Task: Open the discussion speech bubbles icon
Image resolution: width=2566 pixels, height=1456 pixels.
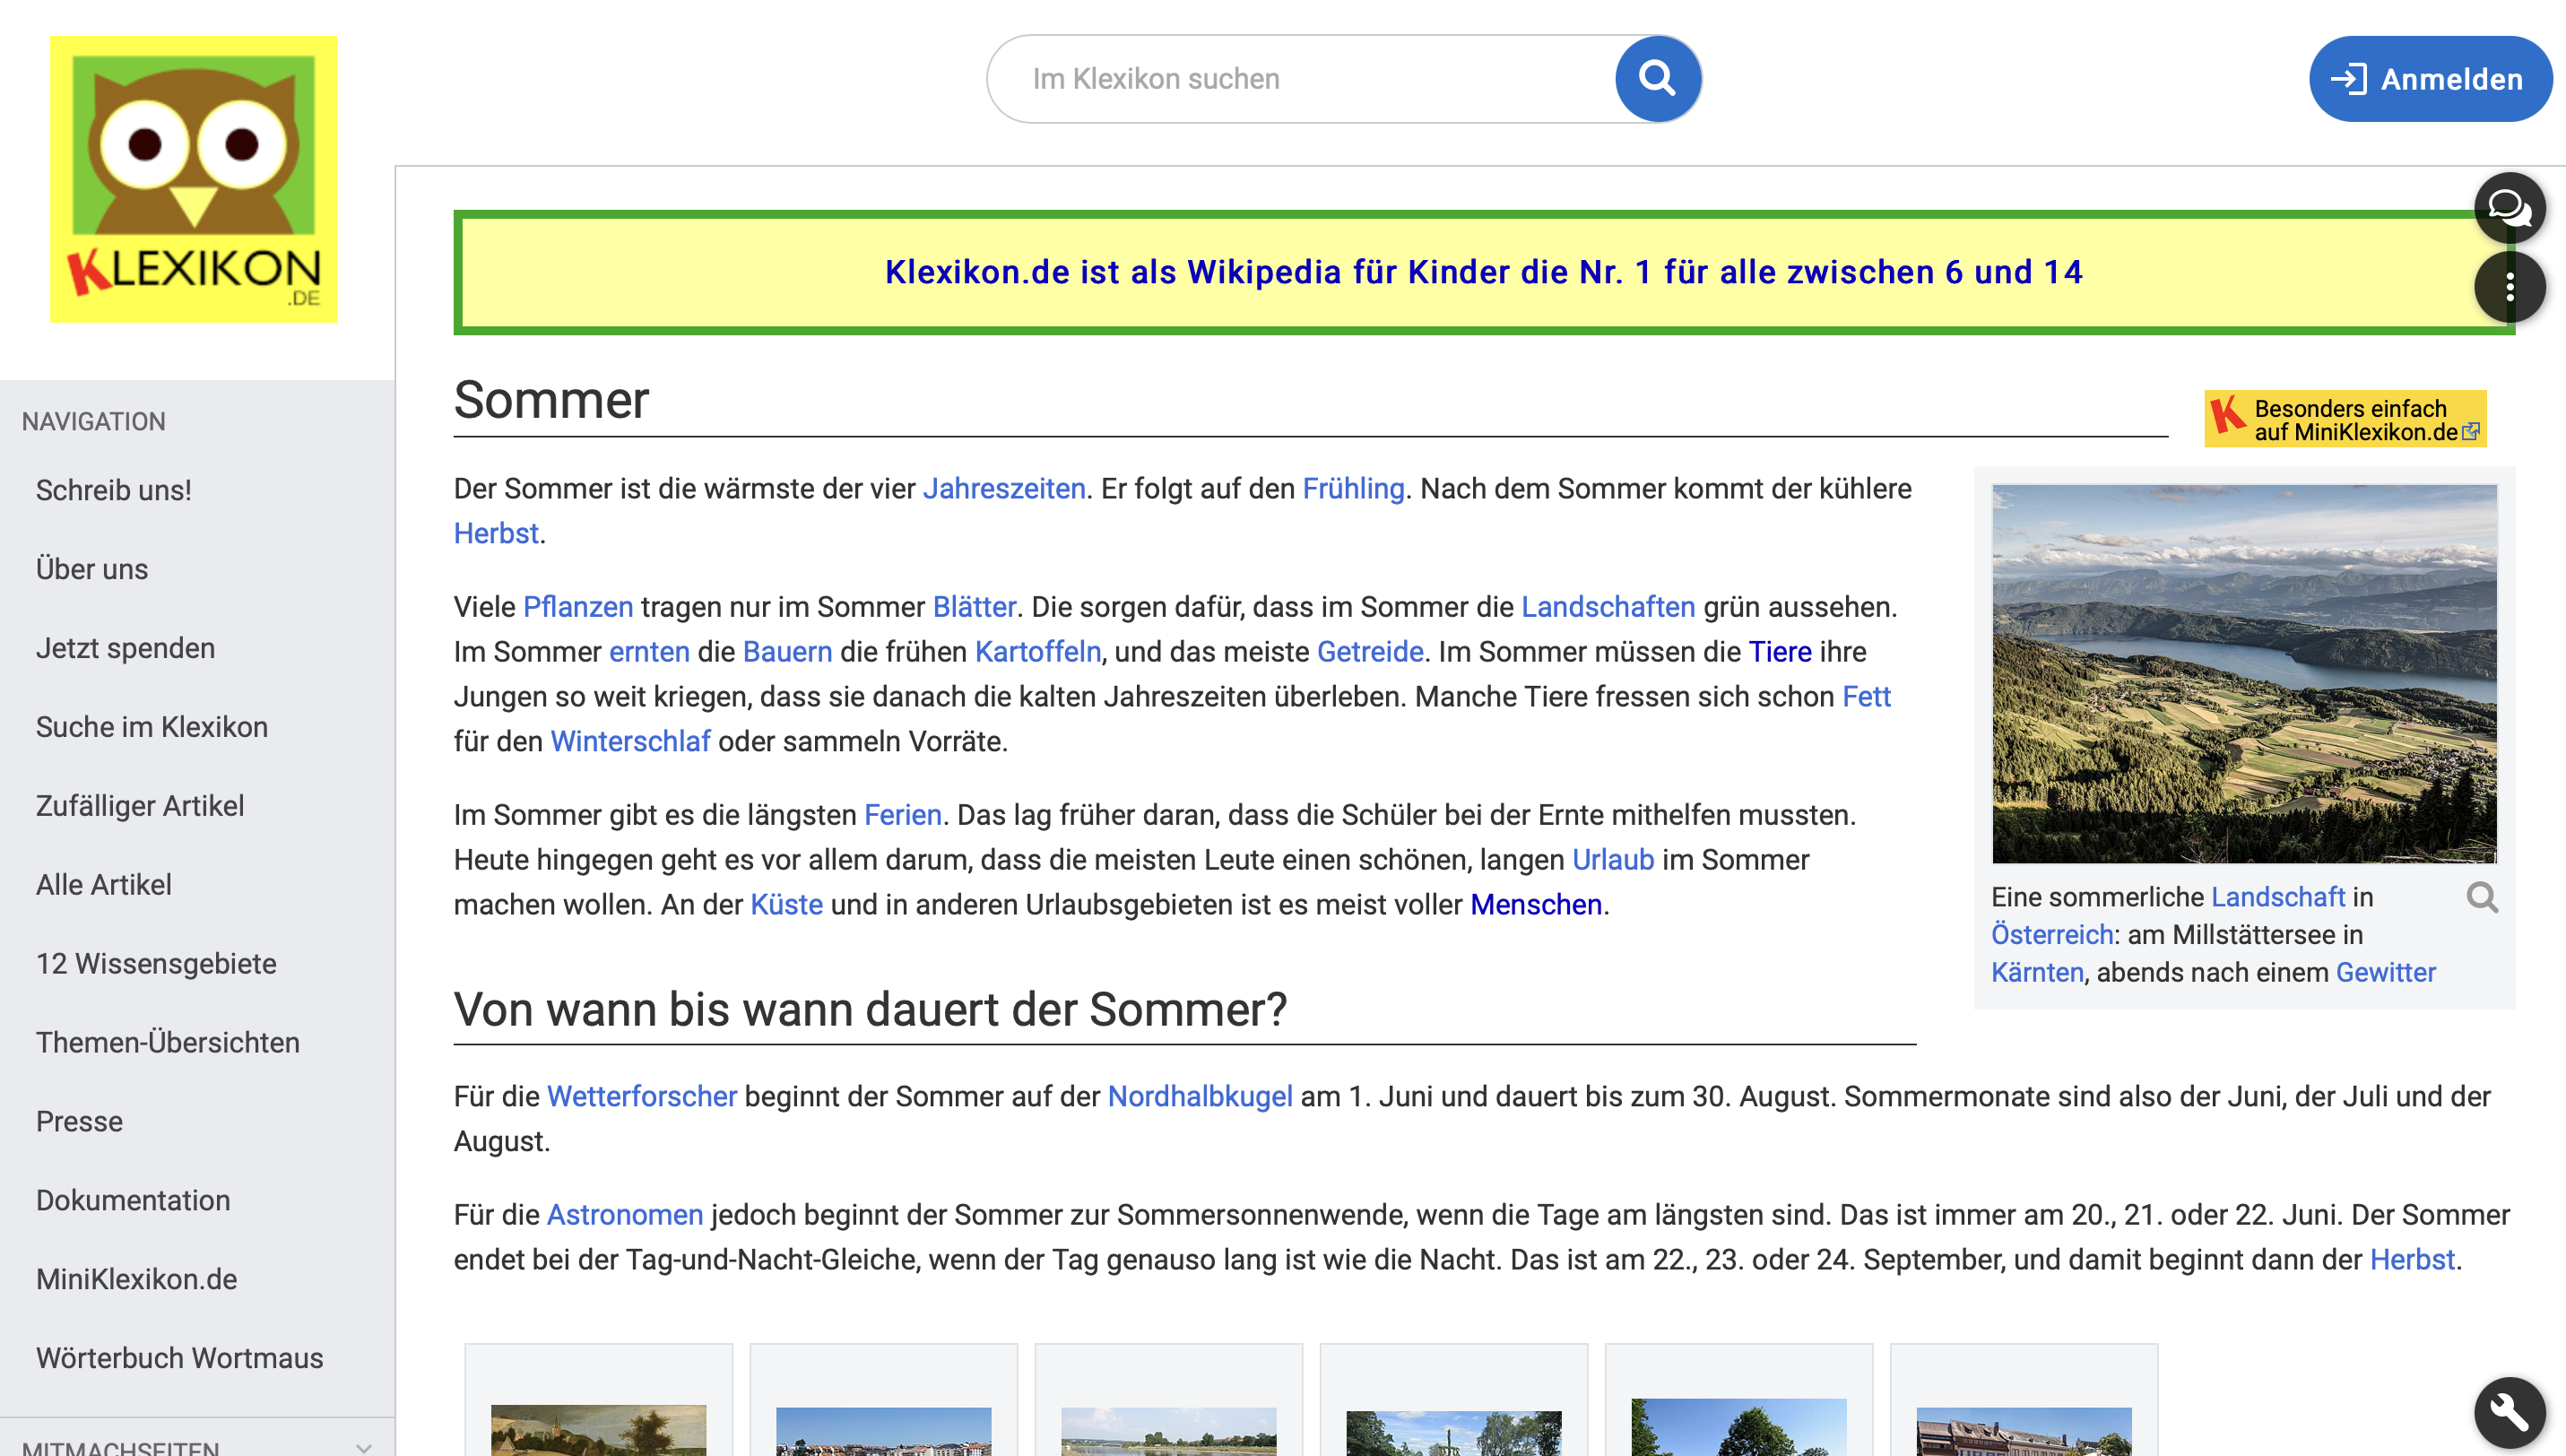Action: 2509,208
